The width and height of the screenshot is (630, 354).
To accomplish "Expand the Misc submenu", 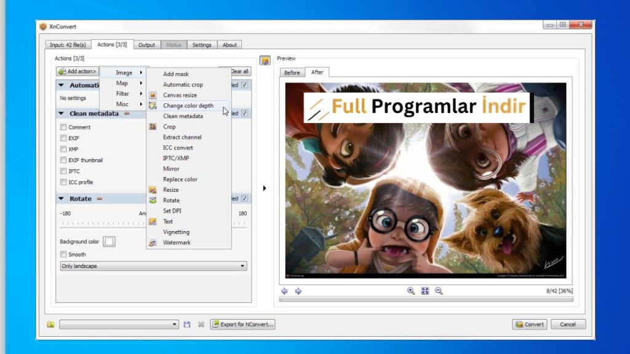I will point(124,104).
